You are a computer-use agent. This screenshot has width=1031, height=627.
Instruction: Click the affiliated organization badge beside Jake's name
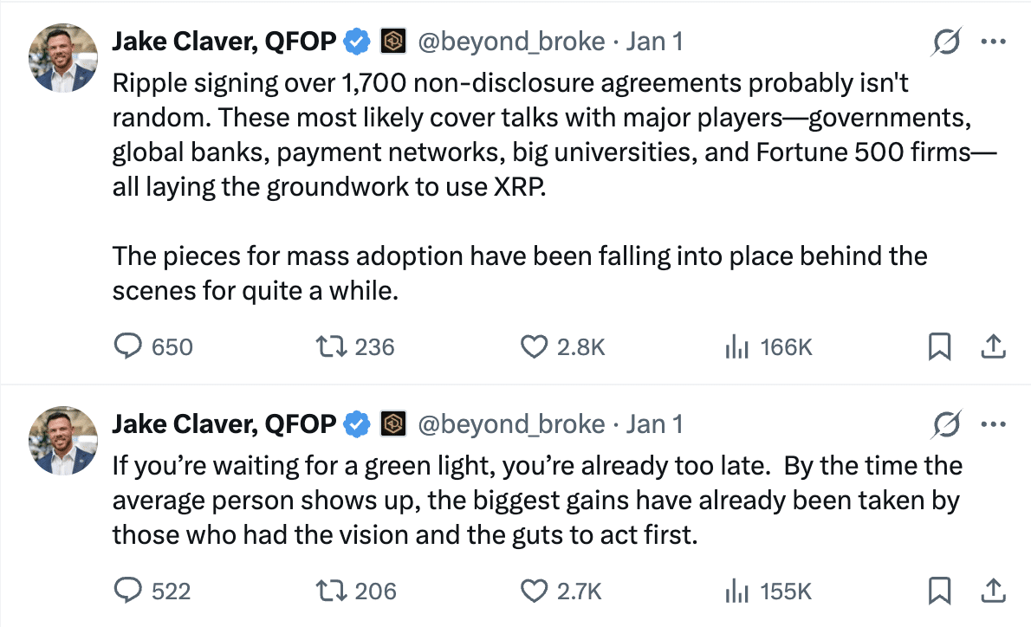pyautogui.click(x=394, y=41)
